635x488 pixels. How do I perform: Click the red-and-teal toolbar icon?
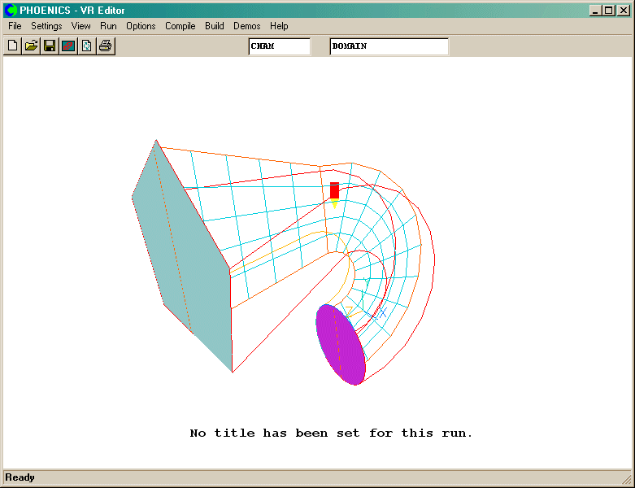pyautogui.click(x=68, y=46)
